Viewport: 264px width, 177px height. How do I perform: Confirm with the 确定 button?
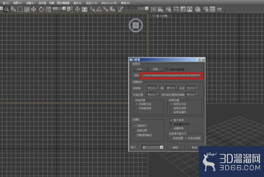click(176, 147)
